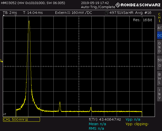The image size is (162, 131).
Task: Click the trigger time marker triangle at top
Action: tap(16, 16)
